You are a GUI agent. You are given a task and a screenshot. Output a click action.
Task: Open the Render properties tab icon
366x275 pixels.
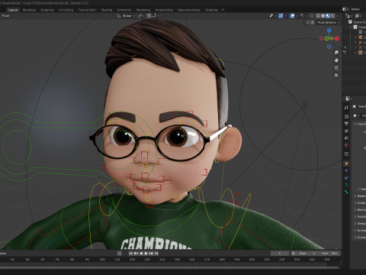click(x=346, y=116)
